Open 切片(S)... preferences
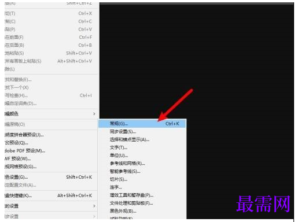Screen dimensions: 301x222 [142, 179]
